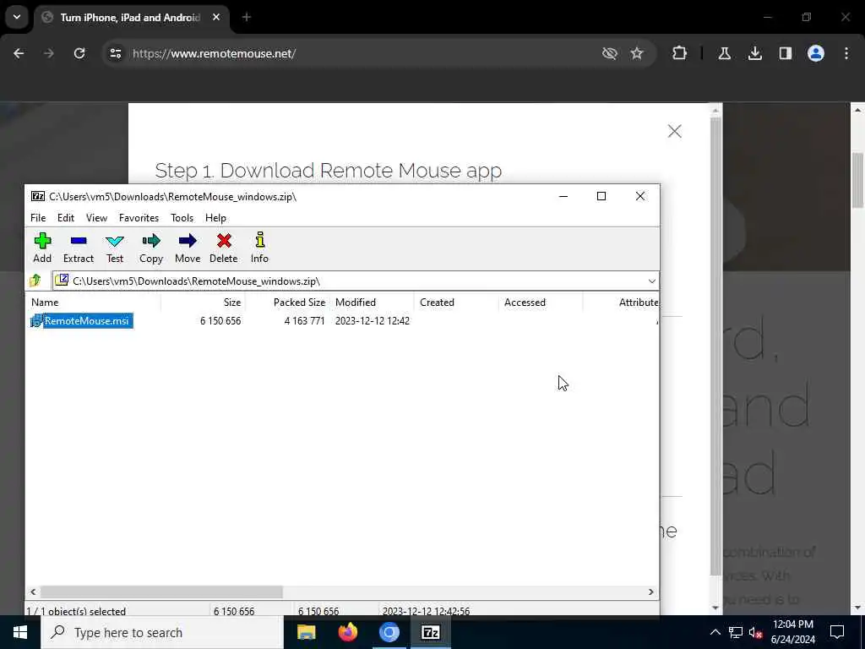This screenshot has height=649, width=865.
Task: Click the popup's vertical scrollbar in Chrome
Action: click(x=715, y=346)
